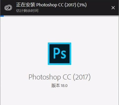Screen dimensions: 119x105
Task: Click the blue filled progress bar segment
Action: 2,16
